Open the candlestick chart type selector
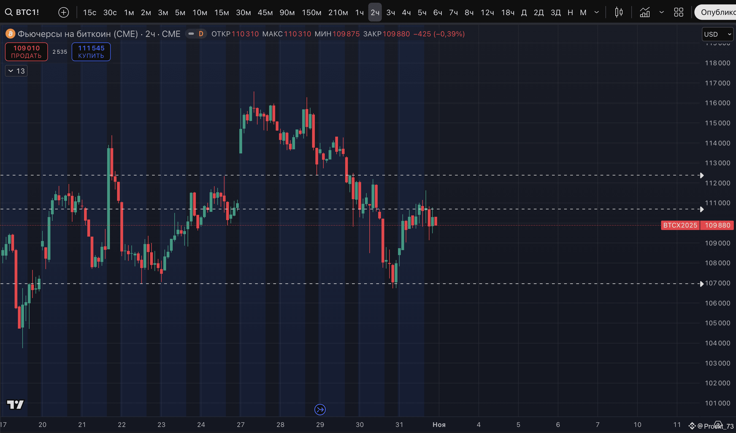Image resolution: width=736 pixels, height=433 pixels. click(x=619, y=12)
